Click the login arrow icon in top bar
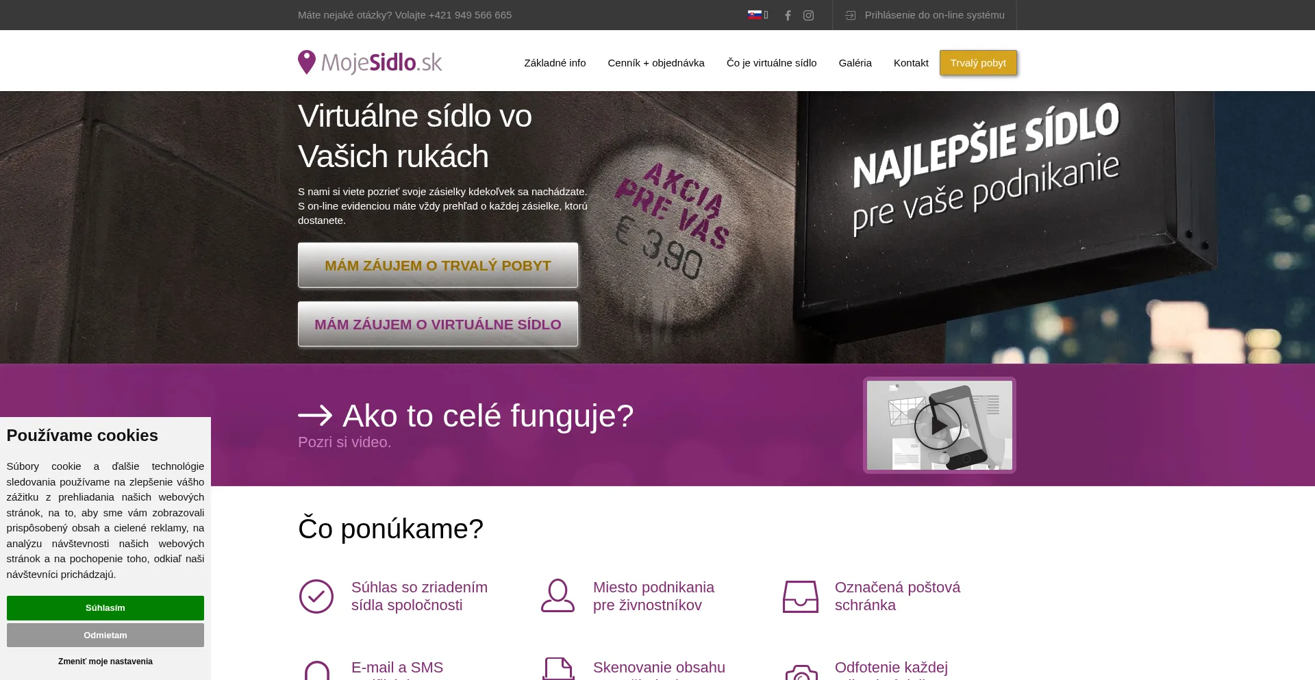This screenshot has width=1315, height=680. click(851, 15)
